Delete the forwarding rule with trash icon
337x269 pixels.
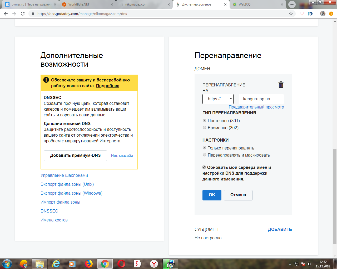[281, 85]
